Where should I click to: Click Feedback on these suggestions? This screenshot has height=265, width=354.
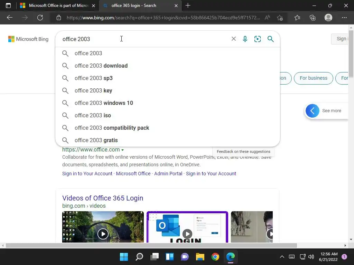pos(243,152)
